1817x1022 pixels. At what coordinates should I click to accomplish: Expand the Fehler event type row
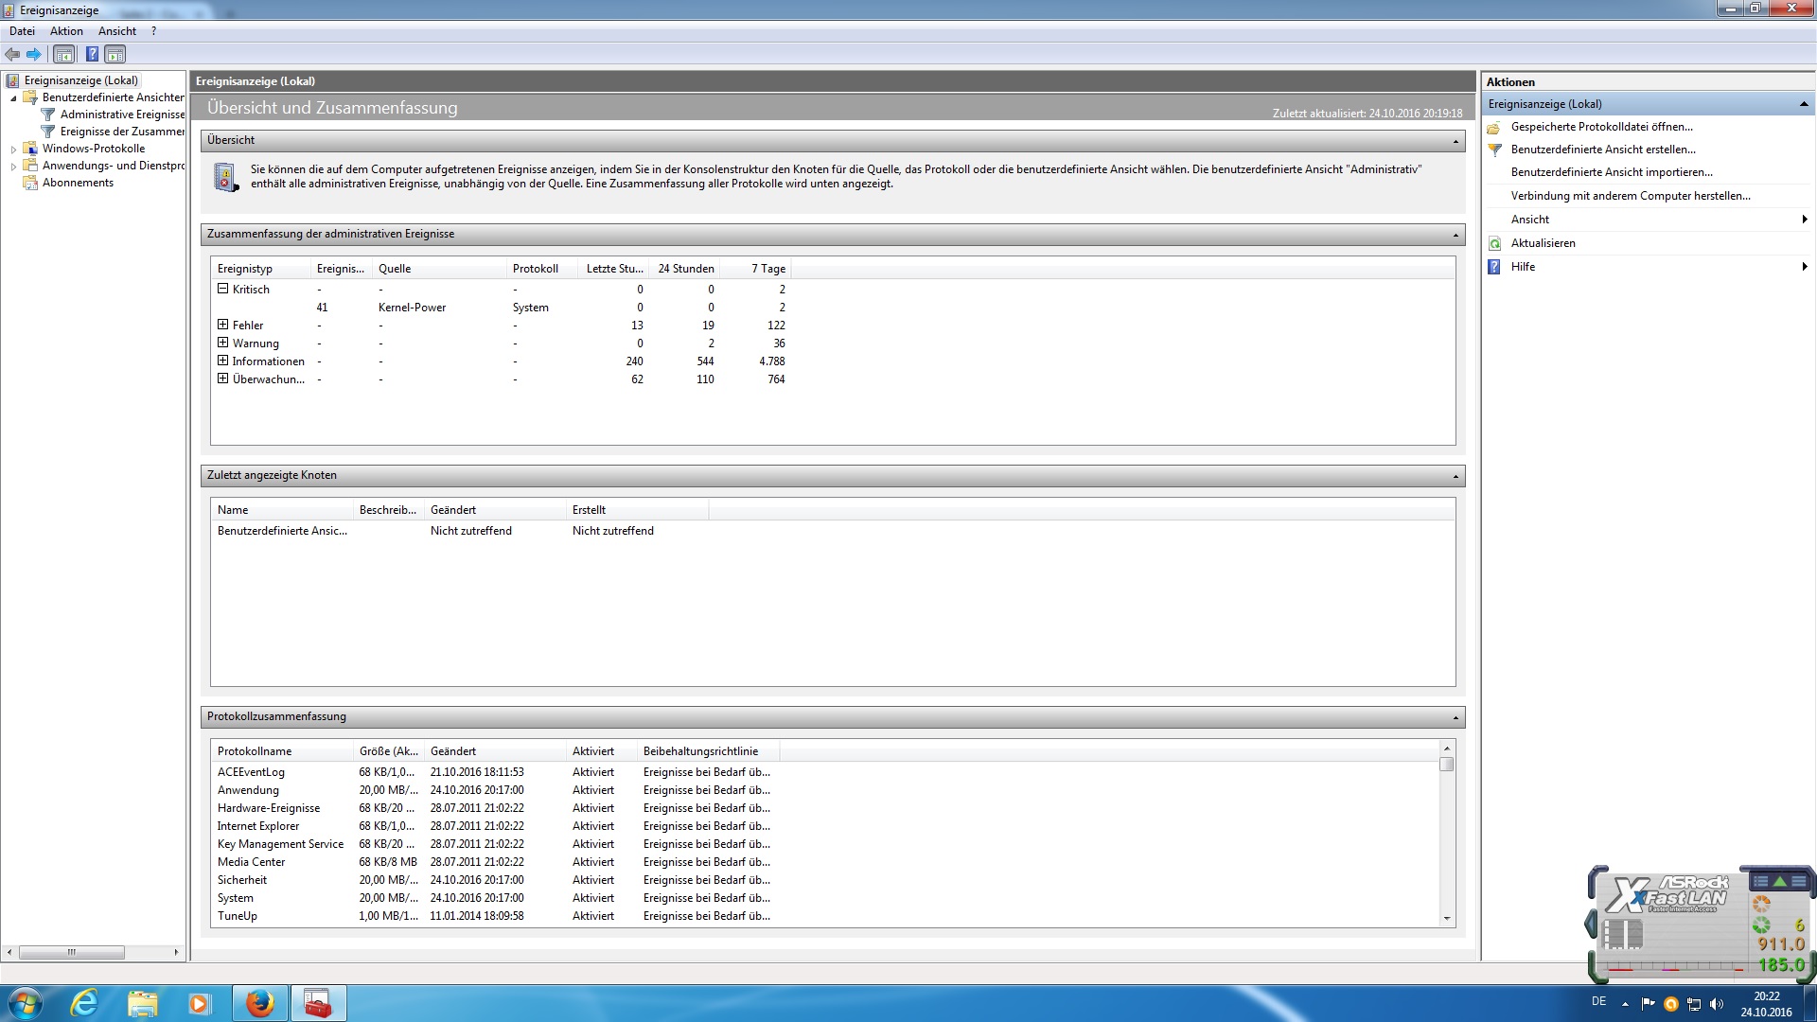click(223, 325)
